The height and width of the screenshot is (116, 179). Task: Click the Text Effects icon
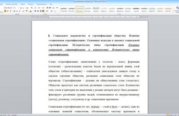(x=23, y=11)
